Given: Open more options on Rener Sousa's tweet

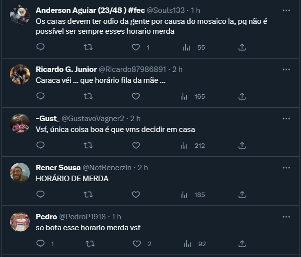Looking at the screenshot, I should pyautogui.click(x=286, y=167).
